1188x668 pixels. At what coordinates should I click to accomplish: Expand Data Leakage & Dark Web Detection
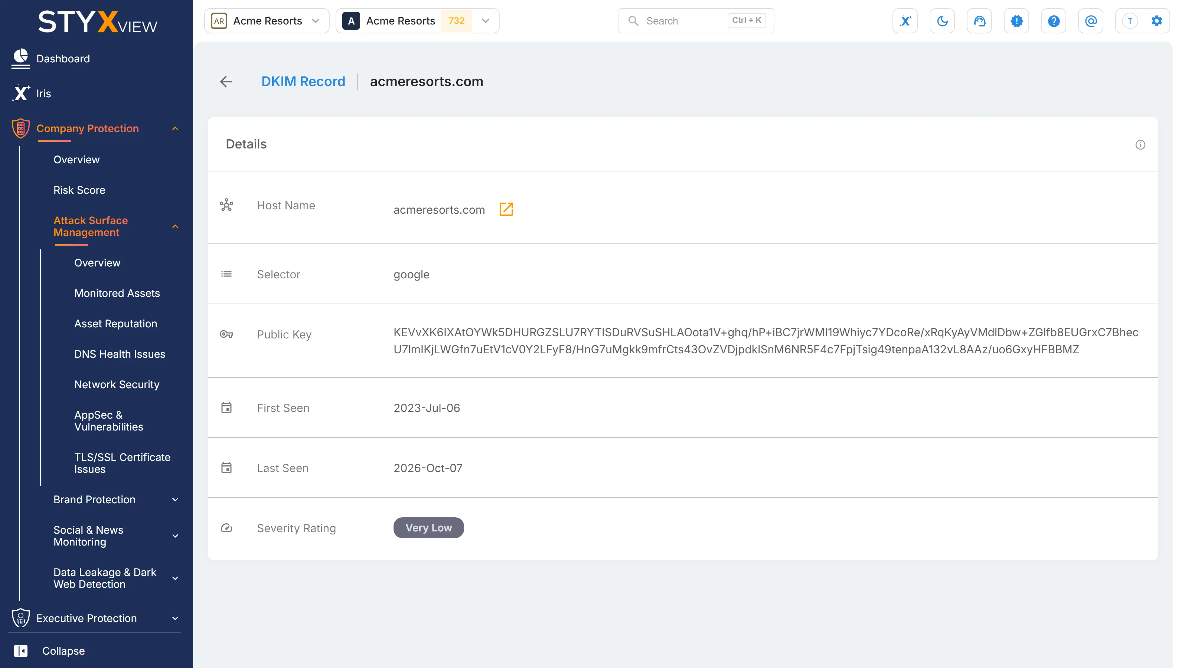[x=175, y=579]
